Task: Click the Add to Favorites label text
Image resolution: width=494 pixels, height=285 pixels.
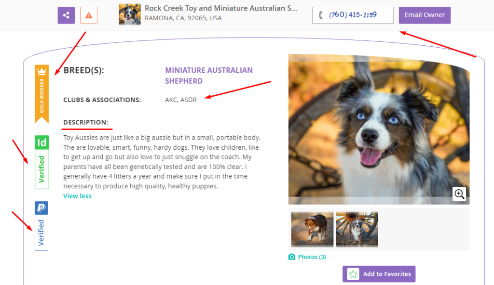Action: 387,274
